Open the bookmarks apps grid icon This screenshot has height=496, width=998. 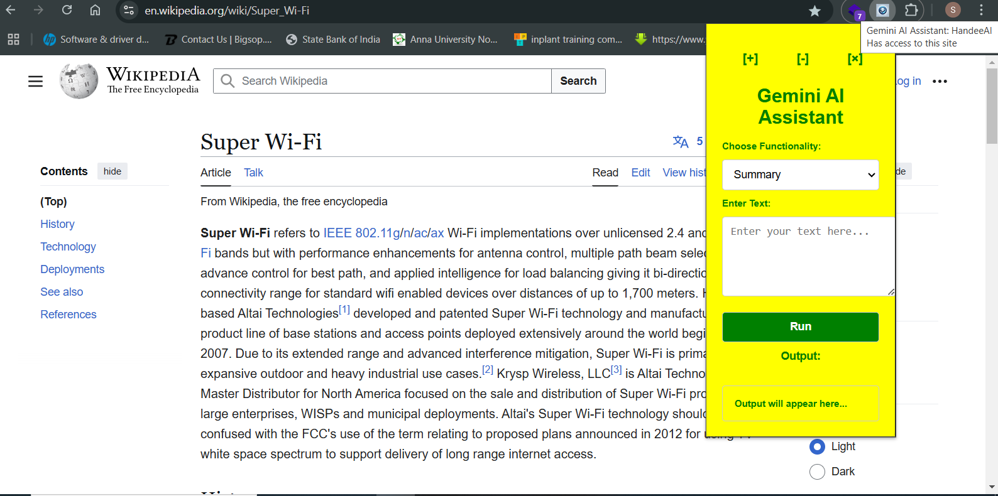[13, 40]
